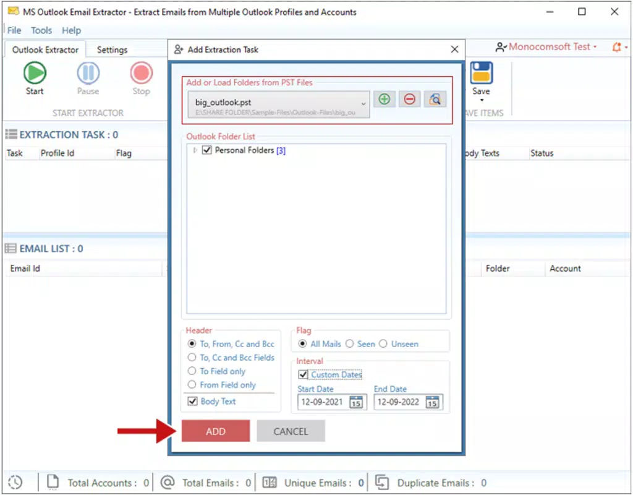Select the Personal Folders tree item
Image resolution: width=633 pixels, height=495 pixels.
coord(250,150)
